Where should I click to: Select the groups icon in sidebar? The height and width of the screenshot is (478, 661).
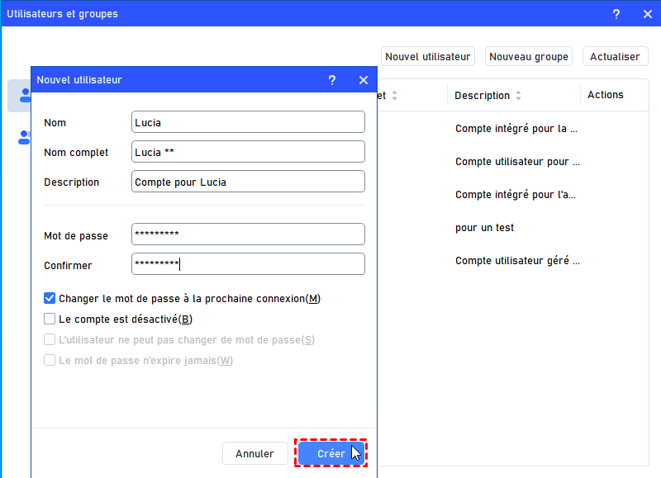point(23,137)
